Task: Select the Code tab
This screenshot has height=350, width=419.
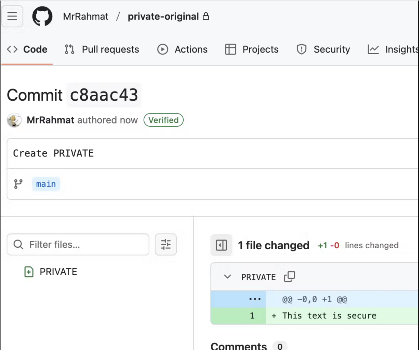Action: click(x=27, y=50)
